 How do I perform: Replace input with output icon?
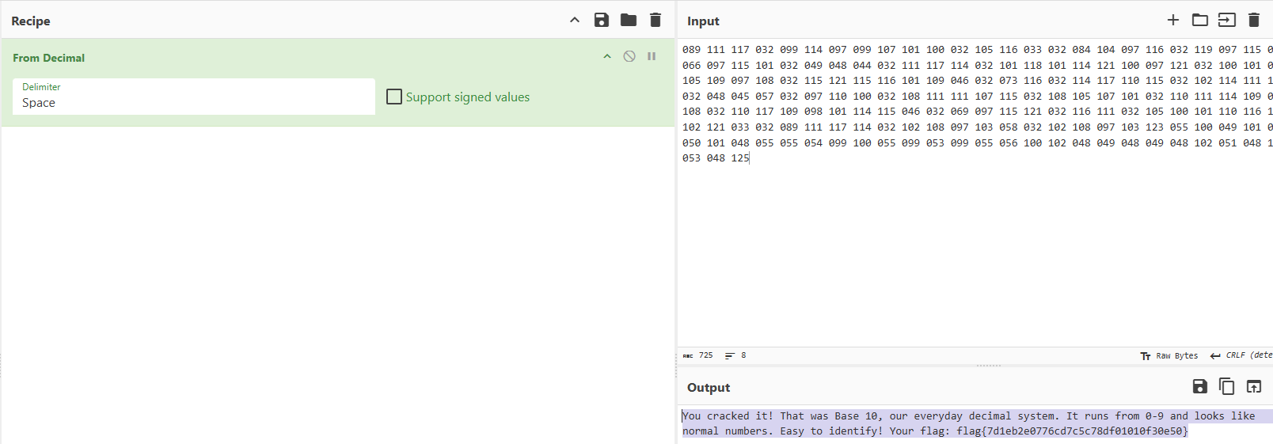tap(1254, 386)
